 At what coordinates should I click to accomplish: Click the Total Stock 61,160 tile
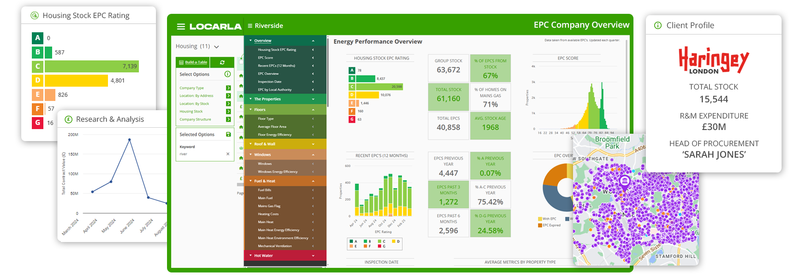coord(448,97)
